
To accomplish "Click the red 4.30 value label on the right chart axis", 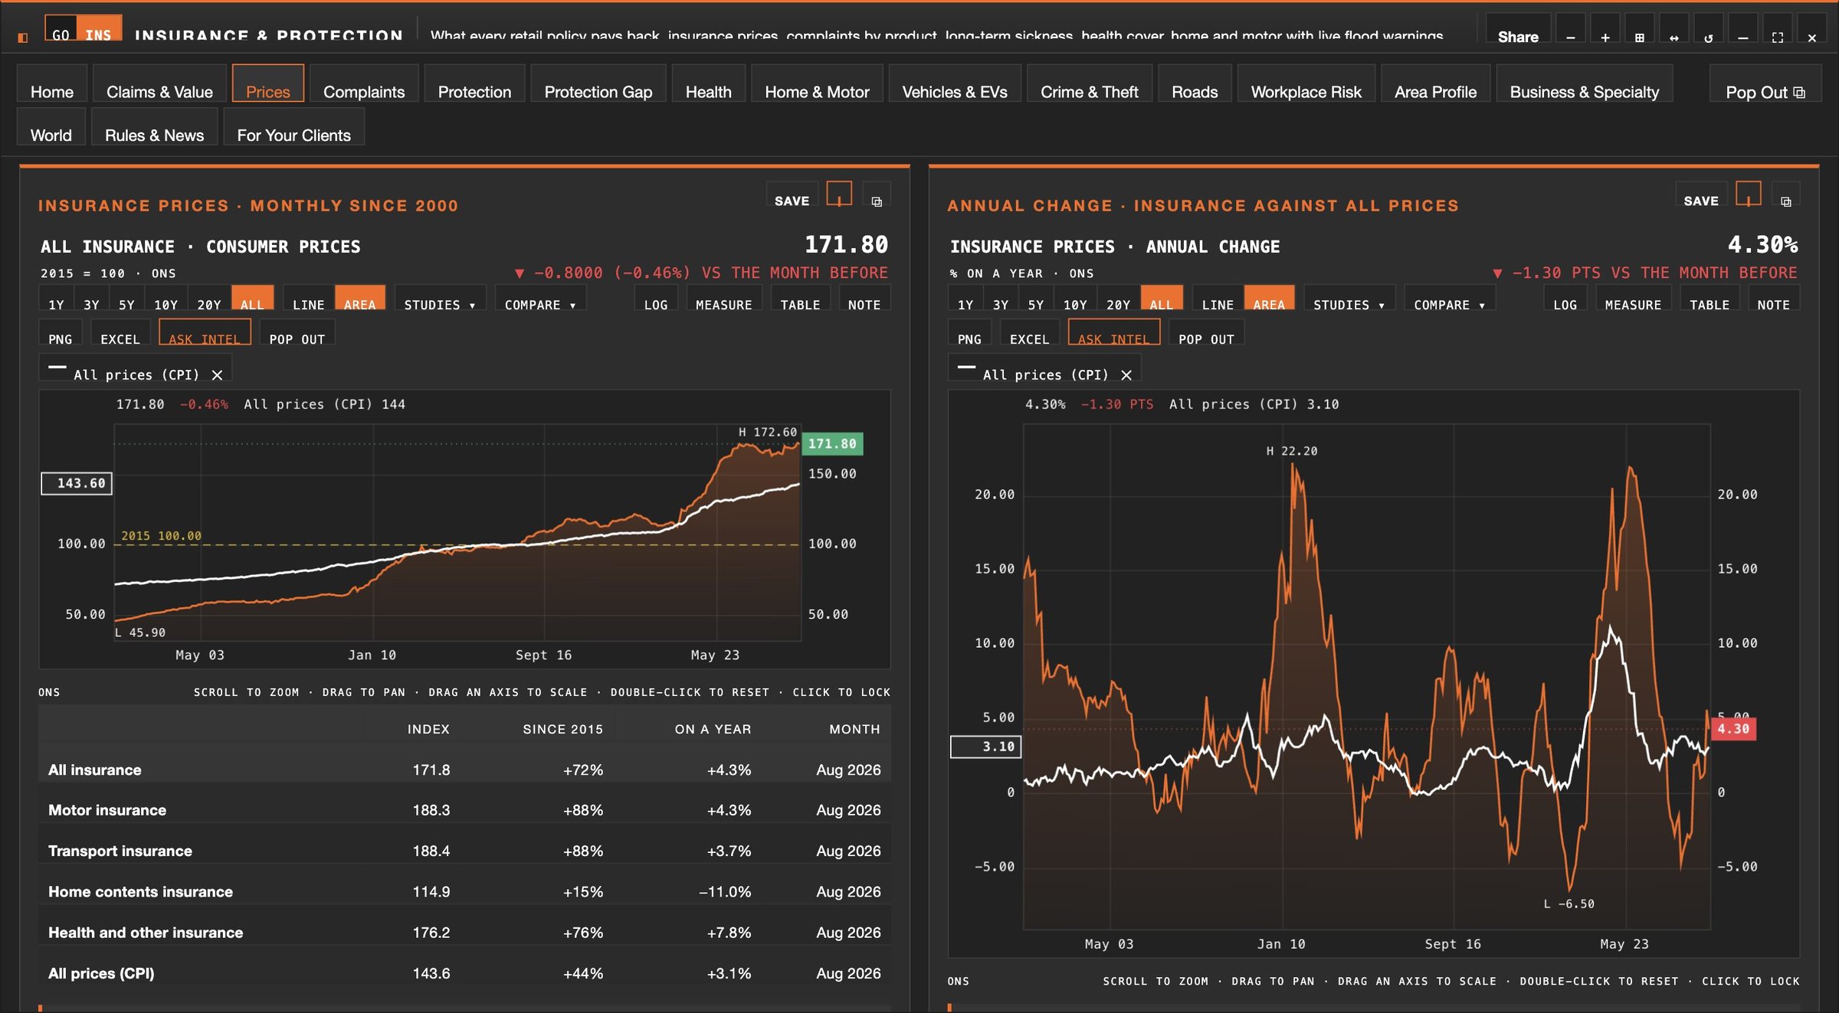I will (1733, 728).
